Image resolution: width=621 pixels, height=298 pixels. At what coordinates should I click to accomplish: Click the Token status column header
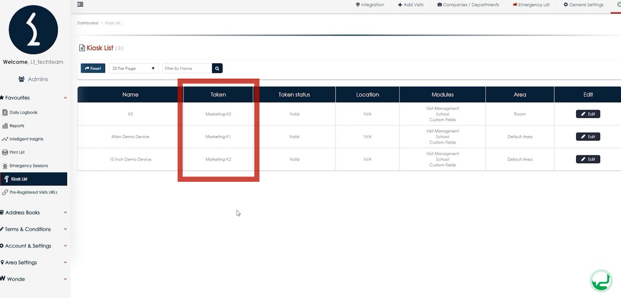[294, 95]
